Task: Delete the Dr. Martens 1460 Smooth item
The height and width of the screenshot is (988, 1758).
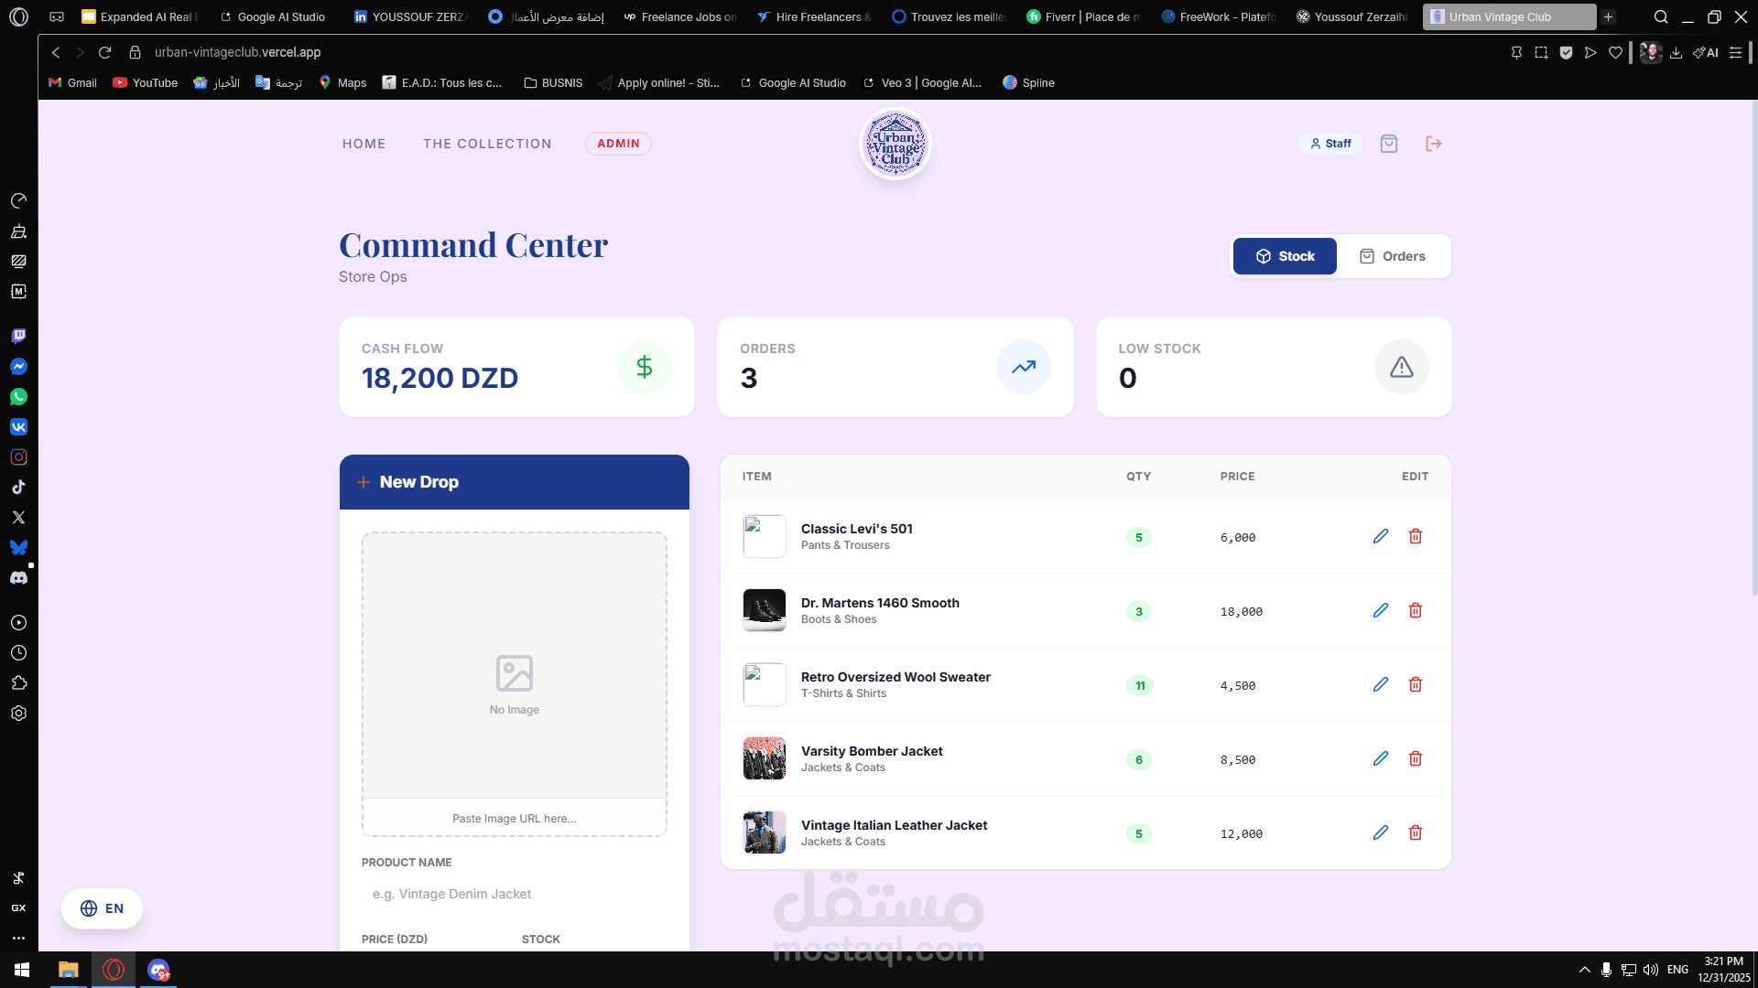Action: 1416,610
